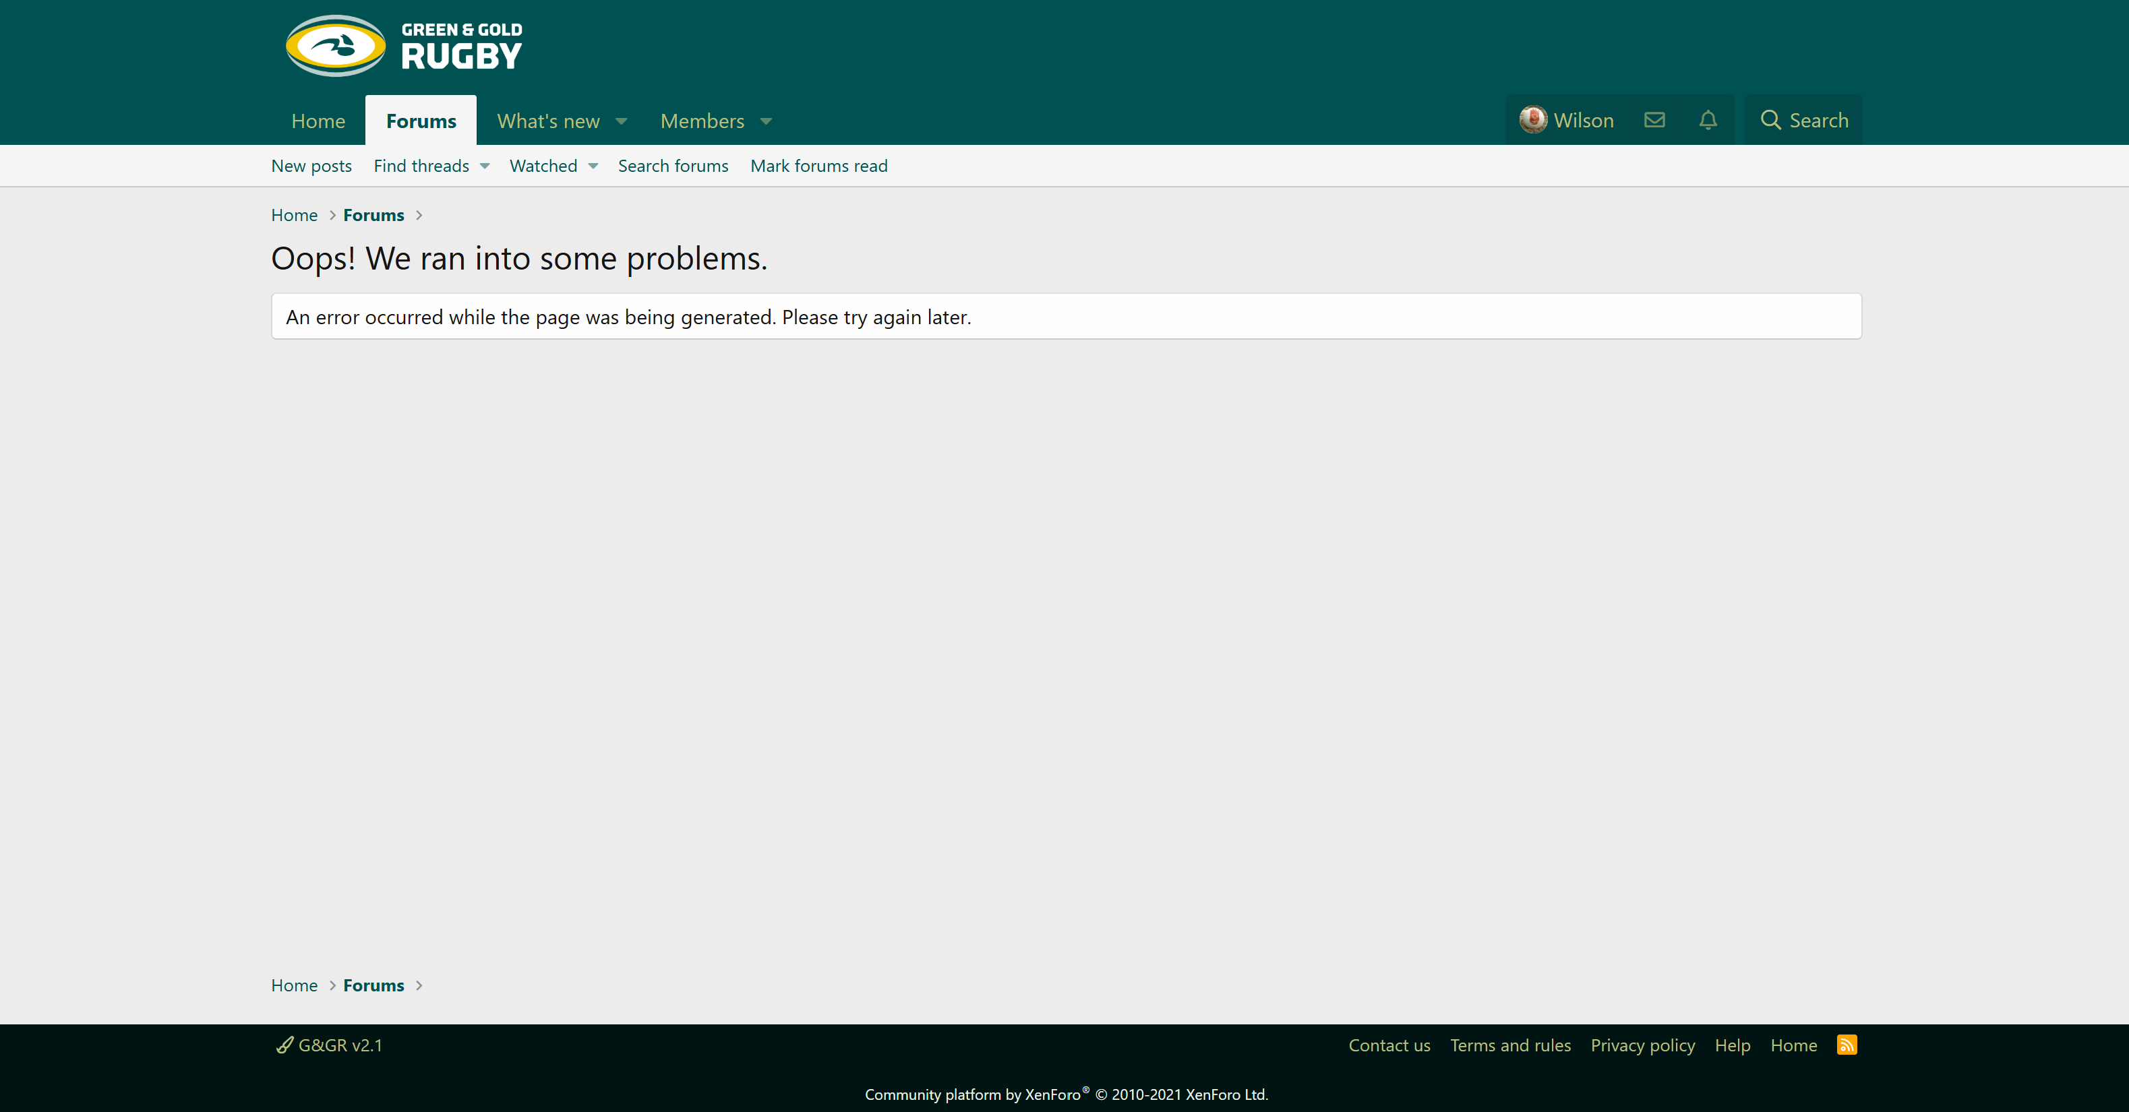2129x1112 pixels.
Task: Expand the Members dropdown arrow
Action: click(766, 121)
